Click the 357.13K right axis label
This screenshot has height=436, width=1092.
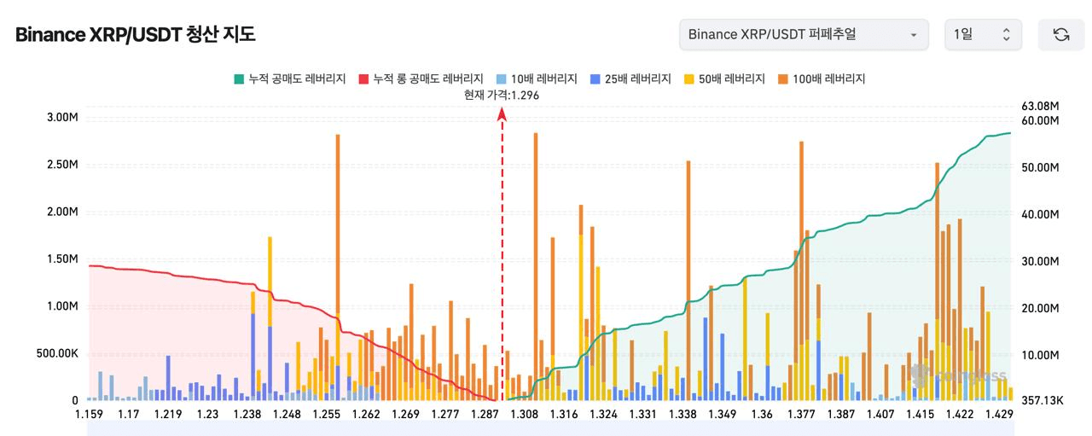[x=1043, y=399]
